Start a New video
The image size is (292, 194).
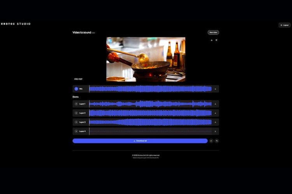point(213,33)
